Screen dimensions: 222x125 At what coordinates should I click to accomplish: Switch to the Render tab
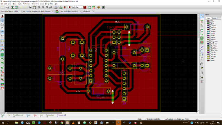click(x=214, y=18)
